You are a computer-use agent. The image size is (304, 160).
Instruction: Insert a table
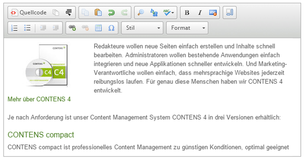click(98, 28)
